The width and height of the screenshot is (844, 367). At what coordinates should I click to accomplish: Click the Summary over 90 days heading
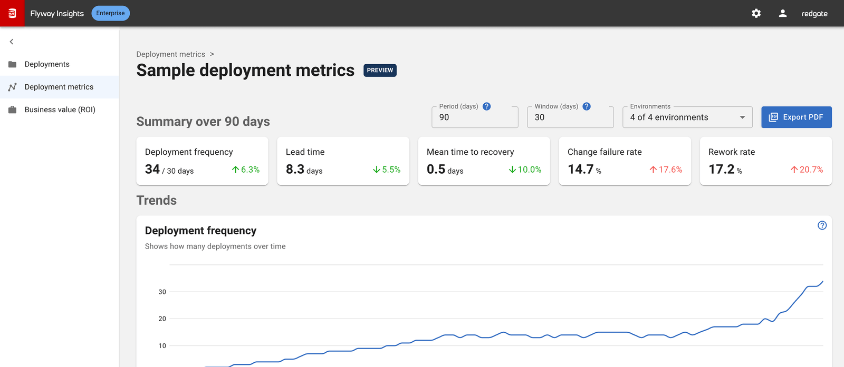point(203,122)
